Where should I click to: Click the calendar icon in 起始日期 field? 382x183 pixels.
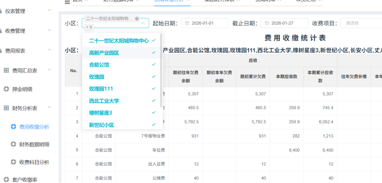(187, 23)
